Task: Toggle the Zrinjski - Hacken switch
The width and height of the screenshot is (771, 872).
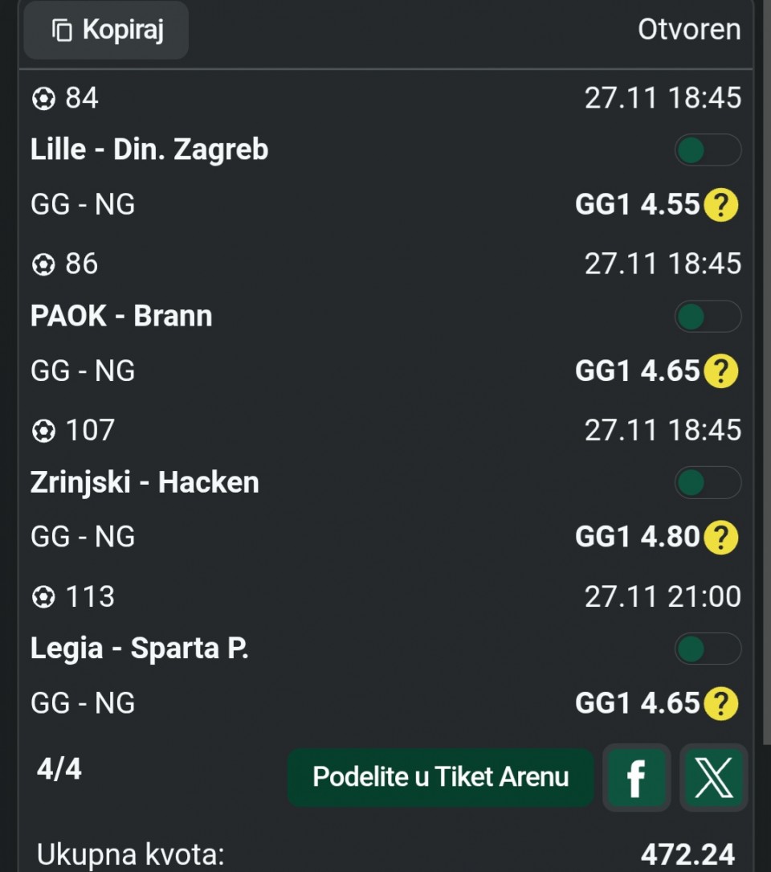Action: pyautogui.click(x=707, y=483)
